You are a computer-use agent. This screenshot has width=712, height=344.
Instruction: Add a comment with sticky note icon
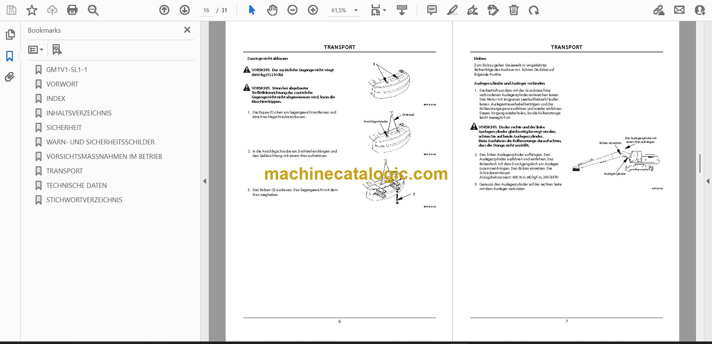click(x=432, y=10)
